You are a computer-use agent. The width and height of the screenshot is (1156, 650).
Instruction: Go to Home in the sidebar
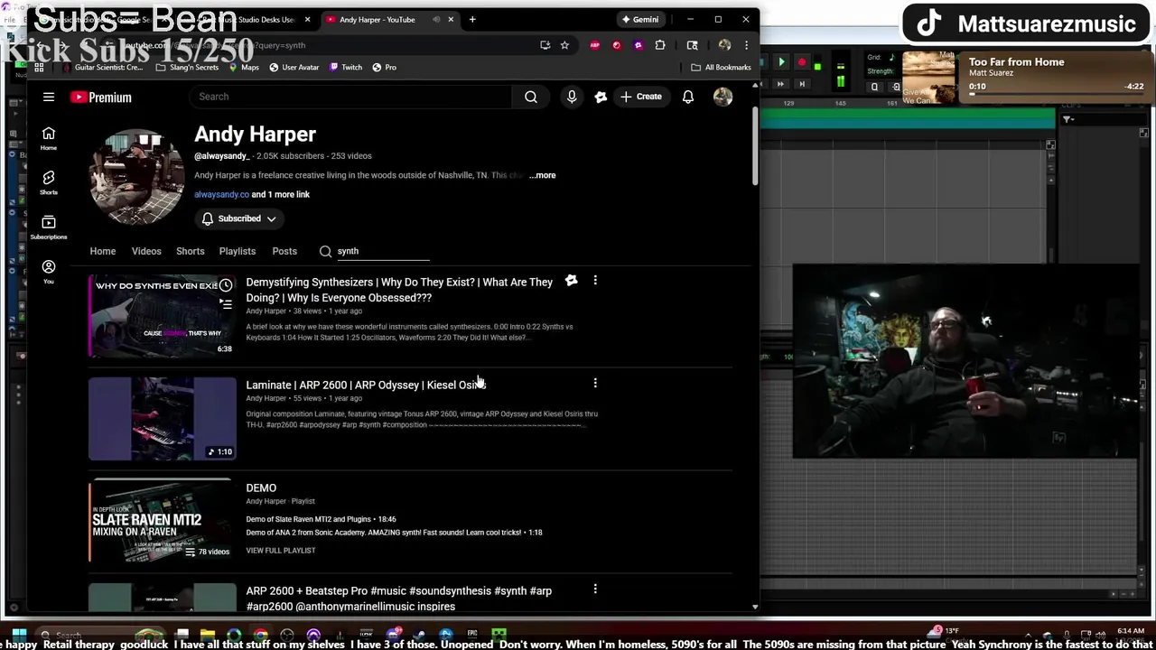click(49, 138)
